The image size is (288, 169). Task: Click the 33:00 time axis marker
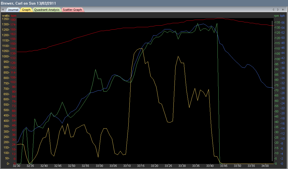click(x=99, y=166)
